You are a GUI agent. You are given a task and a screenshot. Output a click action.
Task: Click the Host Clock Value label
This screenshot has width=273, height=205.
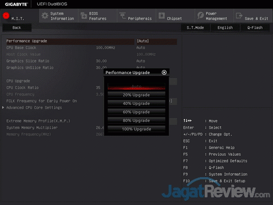click(x=23, y=54)
